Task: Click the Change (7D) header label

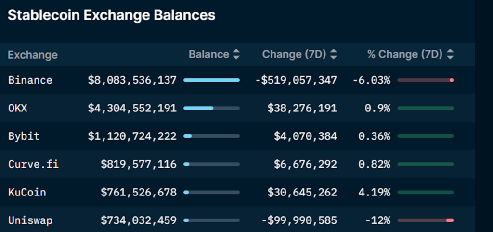Action: [294, 55]
